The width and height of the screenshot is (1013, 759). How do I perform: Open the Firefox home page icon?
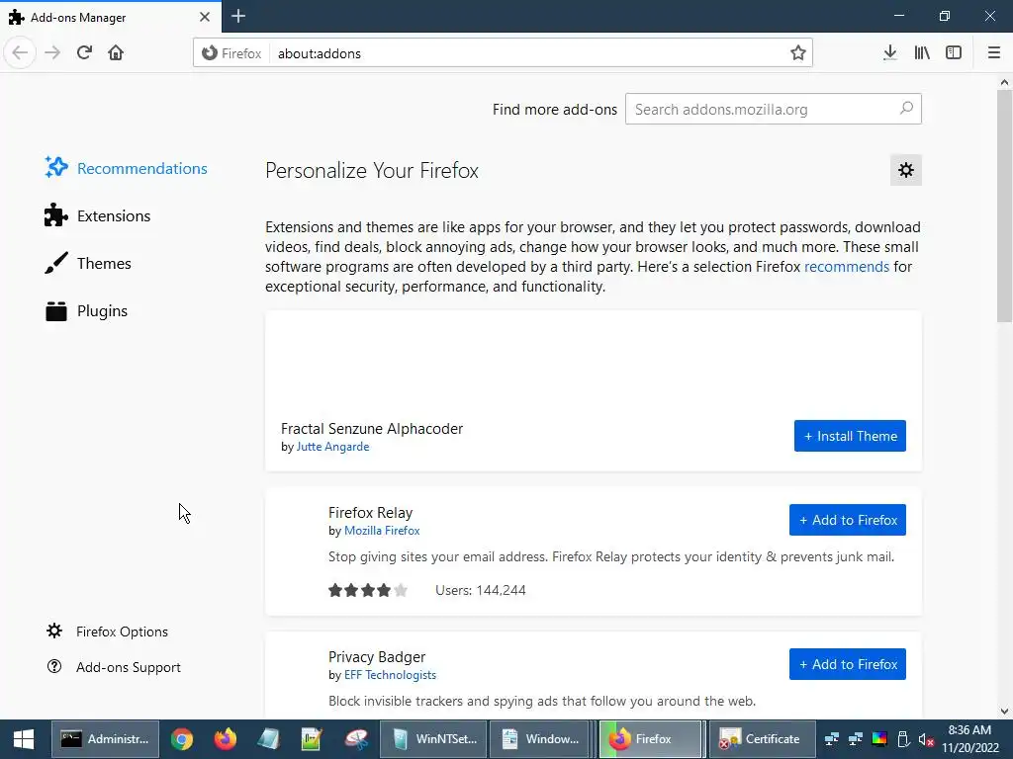[116, 53]
